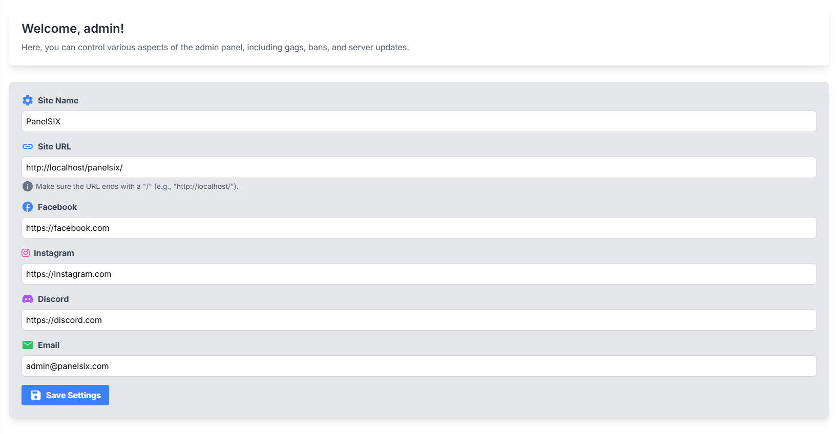Click the Email address input field
Image resolution: width=840 pixels, height=434 pixels.
point(419,366)
